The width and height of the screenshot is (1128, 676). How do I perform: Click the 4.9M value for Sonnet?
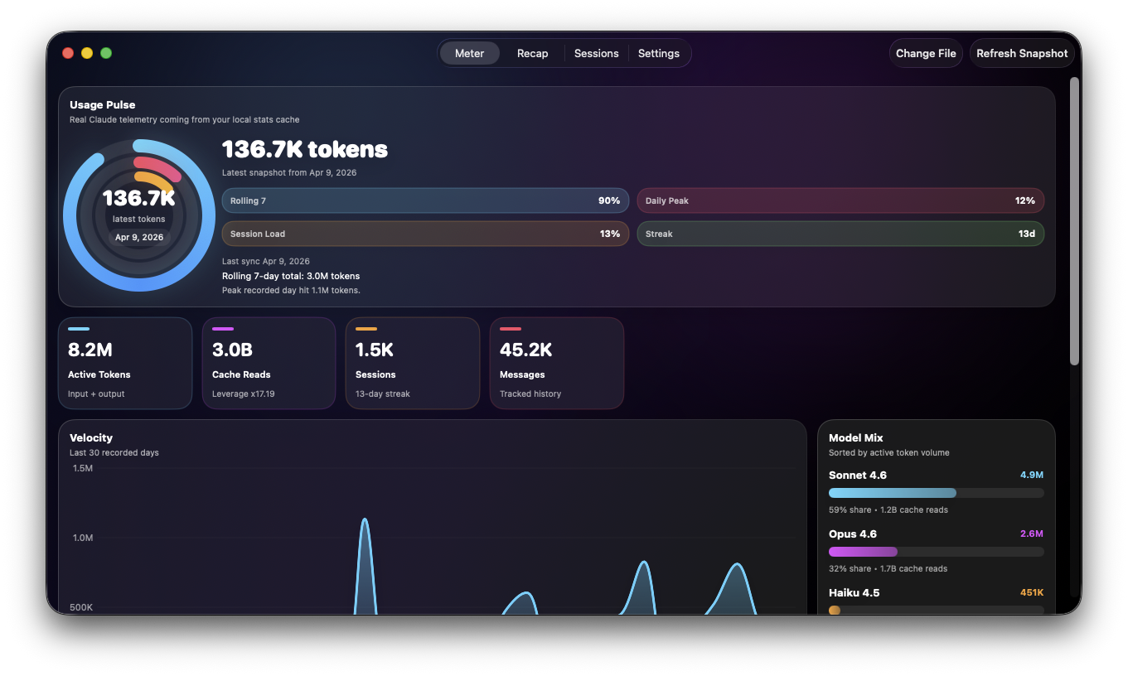1032,476
